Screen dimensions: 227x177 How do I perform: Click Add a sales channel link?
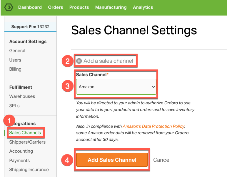[108, 61]
